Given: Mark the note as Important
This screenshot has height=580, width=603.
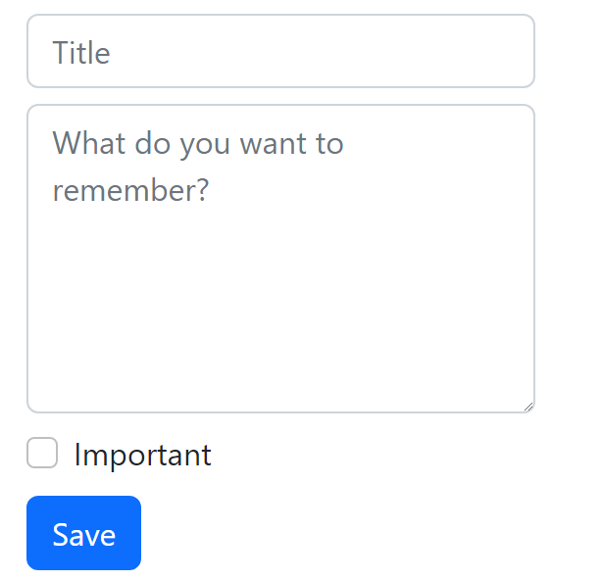Looking at the screenshot, I should [42, 454].
